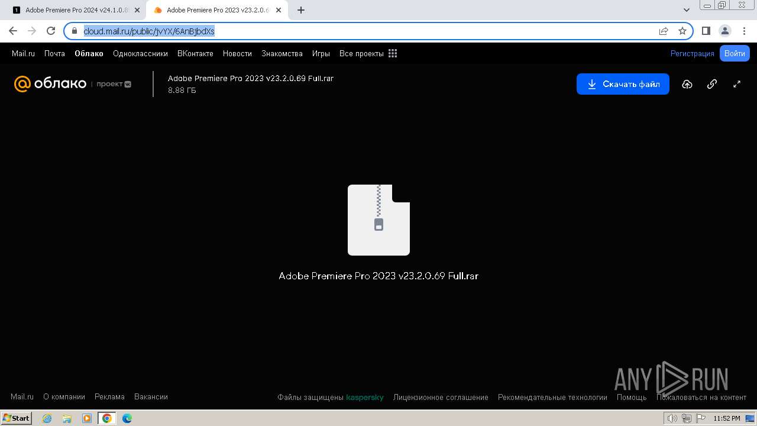Launch Internet Explorer from taskbar
Viewport: 757px width, 426px height.
(47, 418)
